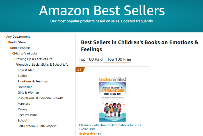Visit author Grace Clark's page
Screen dimensions: 203x136
[x=88, y=129]
